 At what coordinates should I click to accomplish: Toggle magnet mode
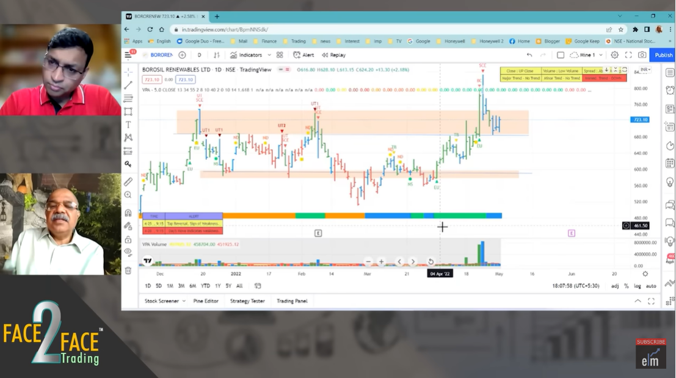coord(128,213)
